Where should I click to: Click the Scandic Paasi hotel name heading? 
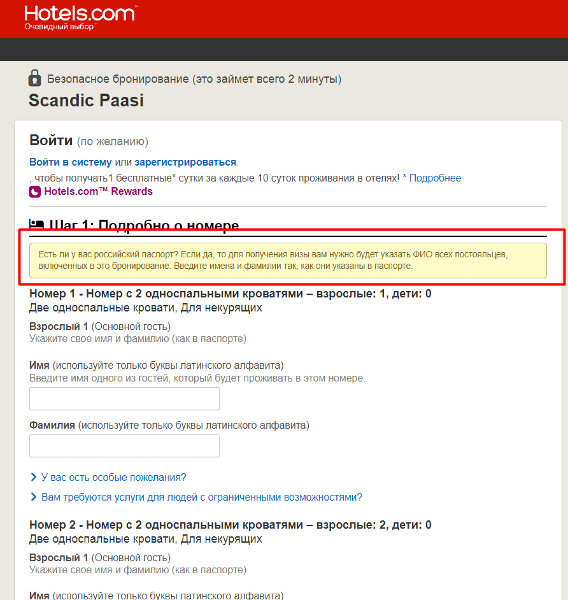(87, 101)
